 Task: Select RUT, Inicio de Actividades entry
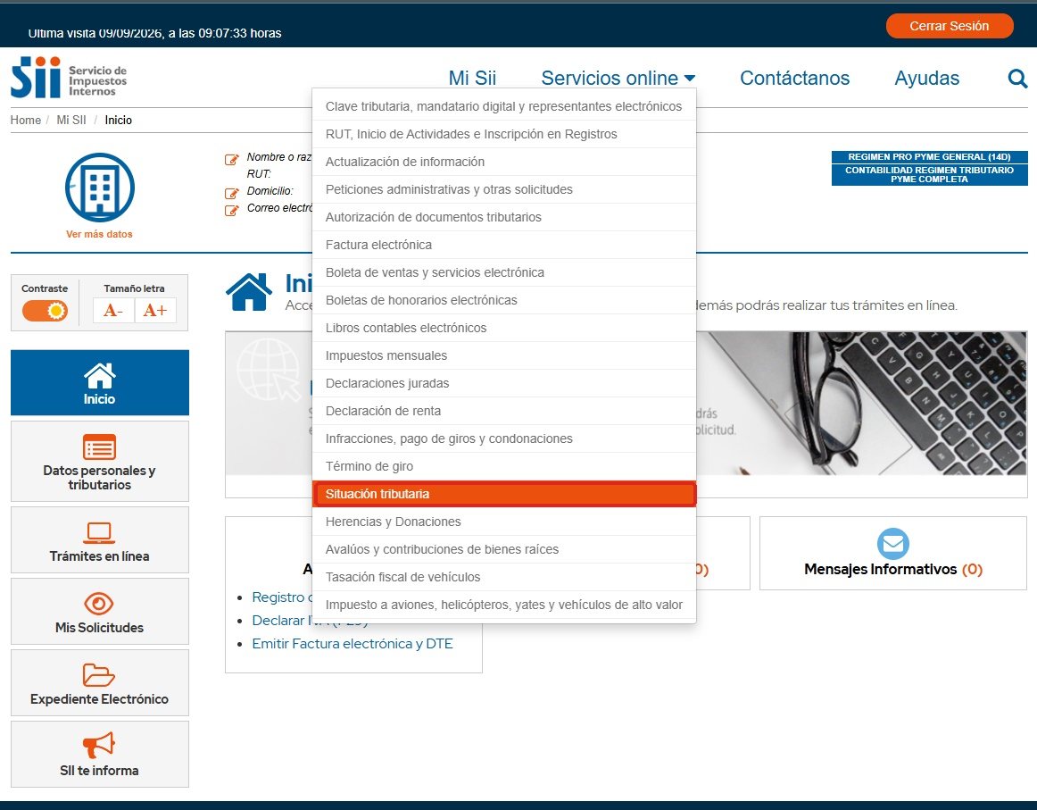[x=504, y=134]
